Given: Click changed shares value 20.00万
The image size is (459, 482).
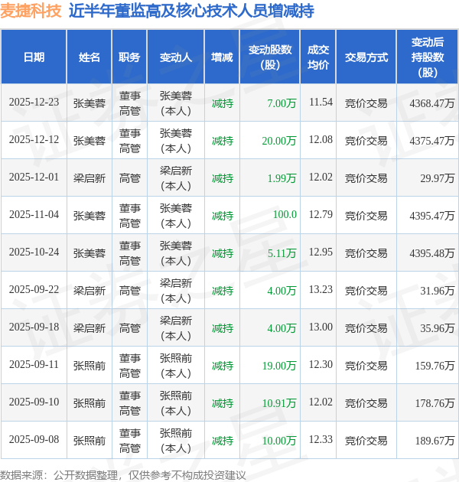Looking at the screenshot, I should [279, 141].
